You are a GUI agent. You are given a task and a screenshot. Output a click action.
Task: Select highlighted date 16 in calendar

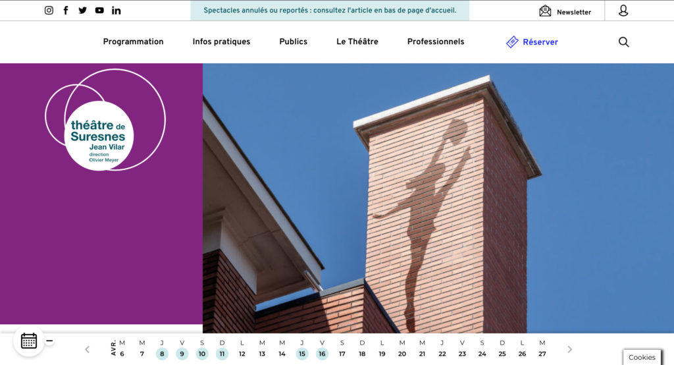[x=322, y=354]
